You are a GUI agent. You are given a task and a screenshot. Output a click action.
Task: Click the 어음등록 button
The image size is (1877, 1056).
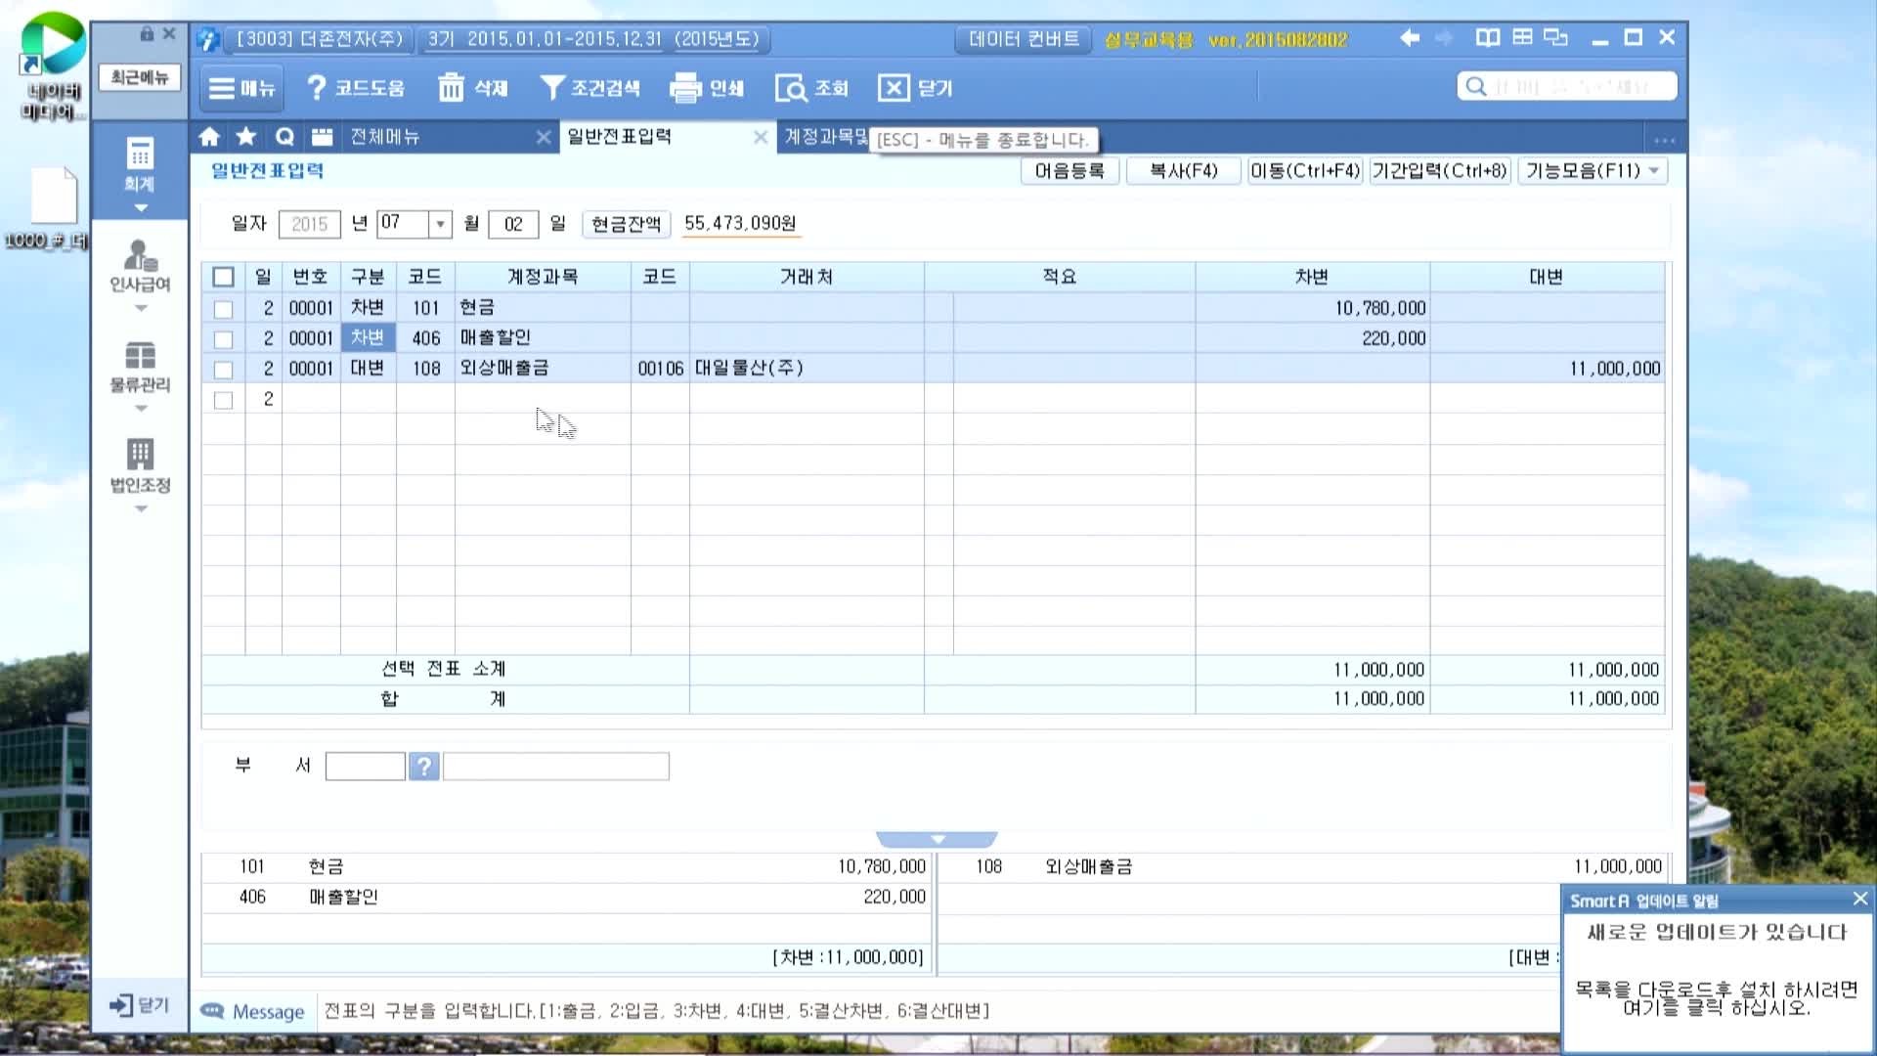1069,171
